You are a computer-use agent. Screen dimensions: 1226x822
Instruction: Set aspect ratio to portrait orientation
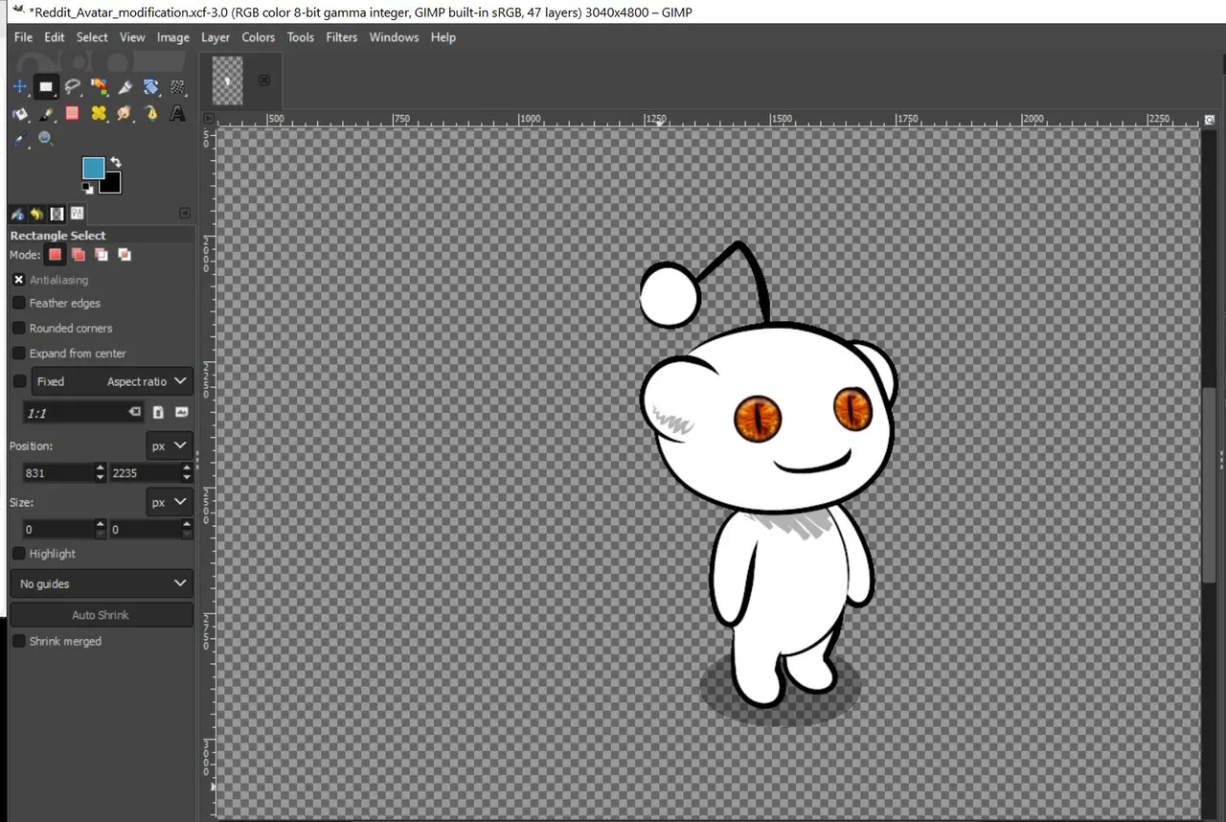(158, 412)
